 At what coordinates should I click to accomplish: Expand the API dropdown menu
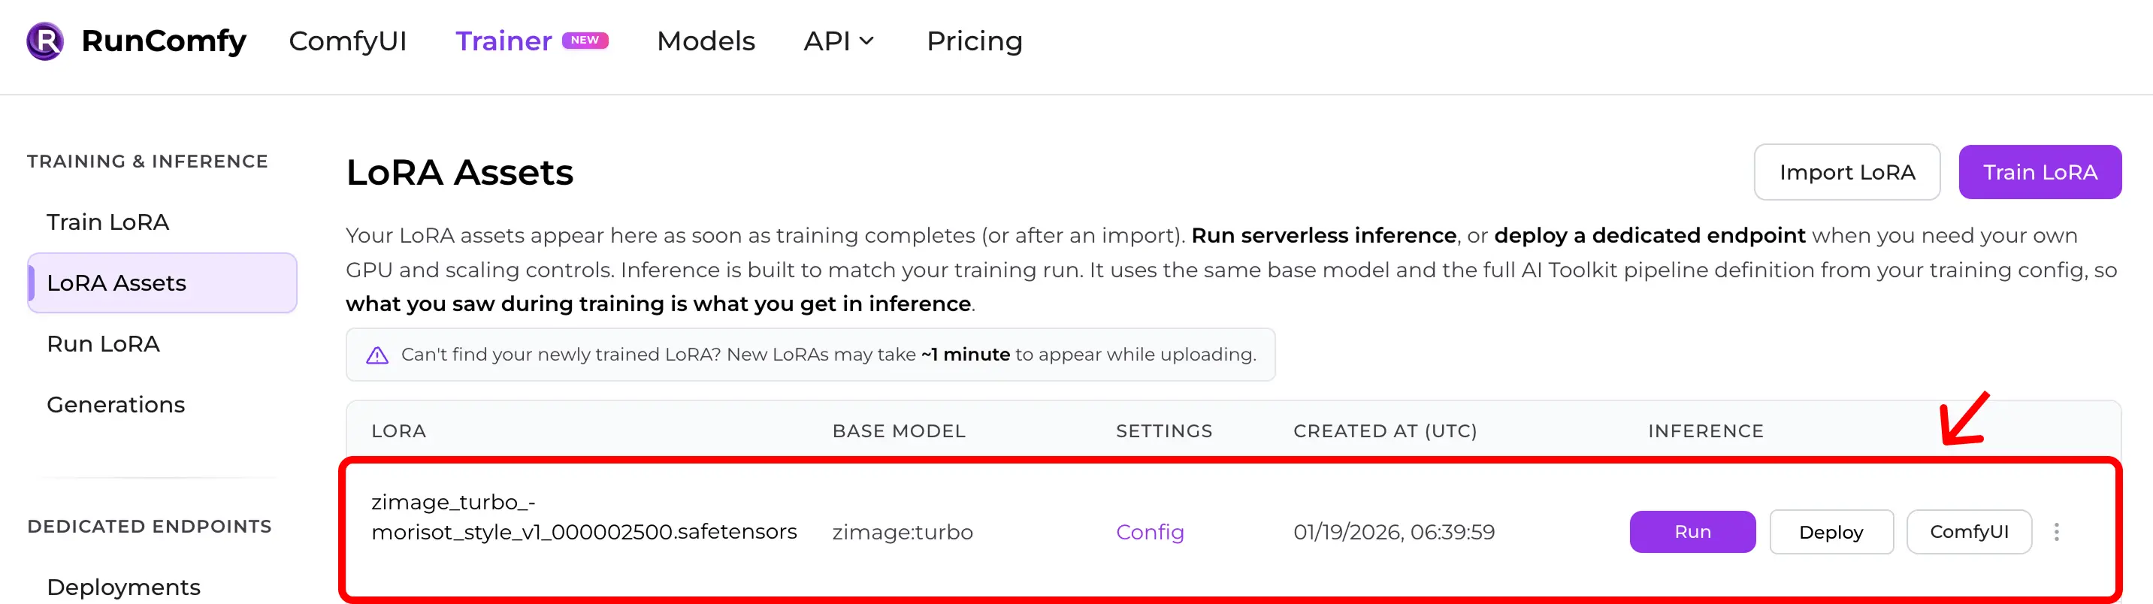click(x=839, y=40)
